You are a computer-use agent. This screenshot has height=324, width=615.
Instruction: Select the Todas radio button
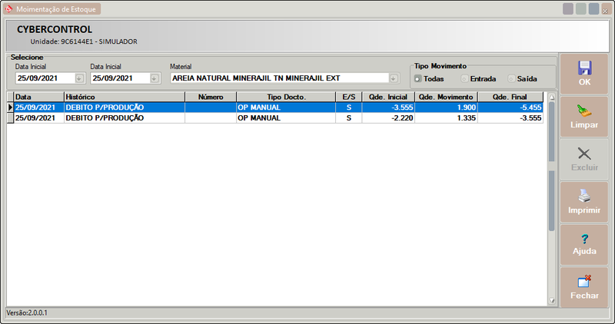(418, 78)
